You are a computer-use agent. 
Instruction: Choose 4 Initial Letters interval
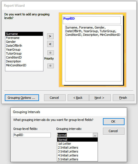tap(77, 155)
